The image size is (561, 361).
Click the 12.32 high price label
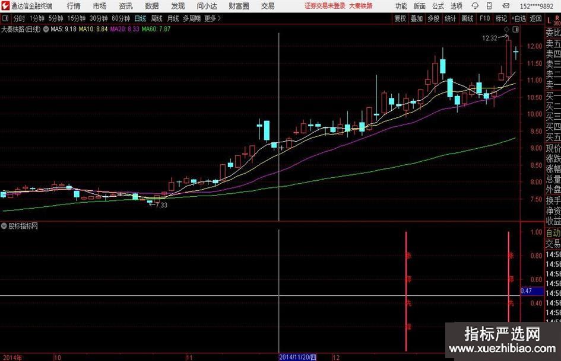point(489,39)
